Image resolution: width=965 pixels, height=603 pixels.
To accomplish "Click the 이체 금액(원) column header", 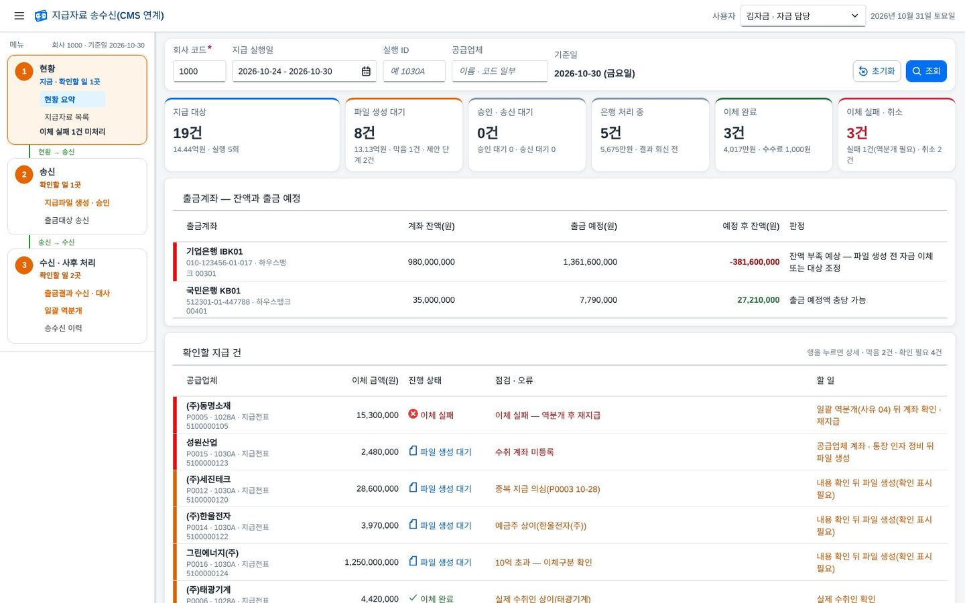I will click(x=375, y=381).
